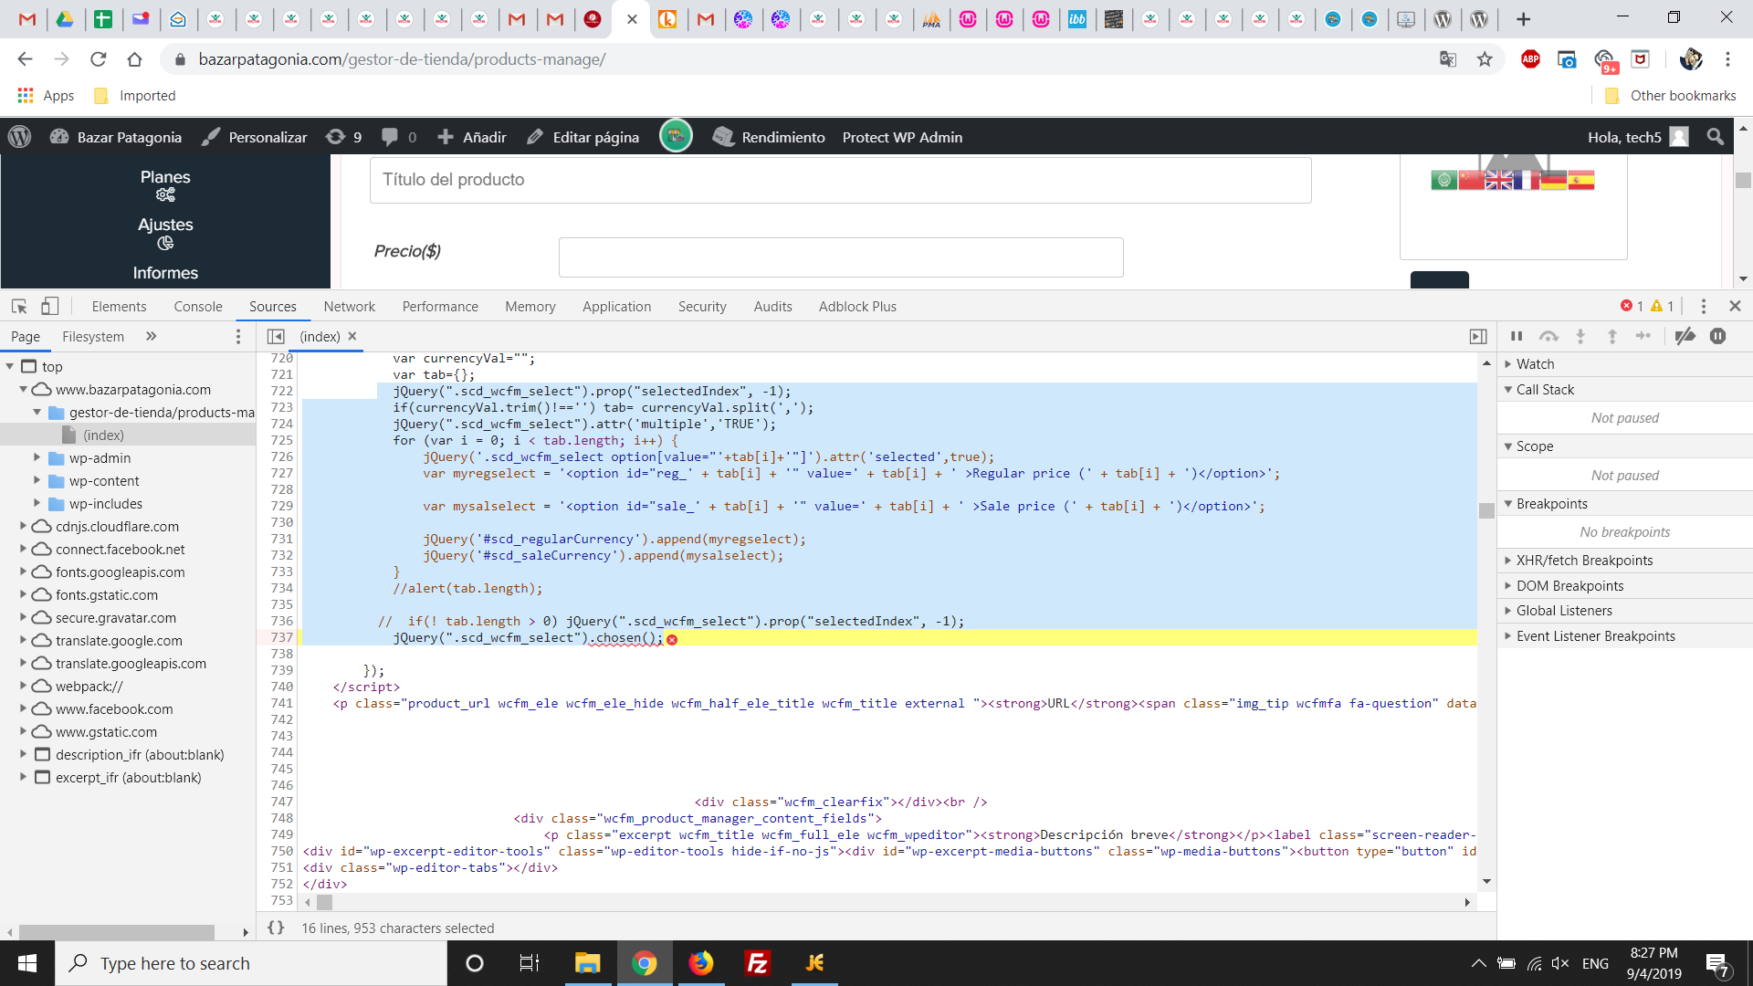Switch to the Filesystem navigator tab
Image resolution: width=1753 pixels, height=986 pixels.
[93, 336]
